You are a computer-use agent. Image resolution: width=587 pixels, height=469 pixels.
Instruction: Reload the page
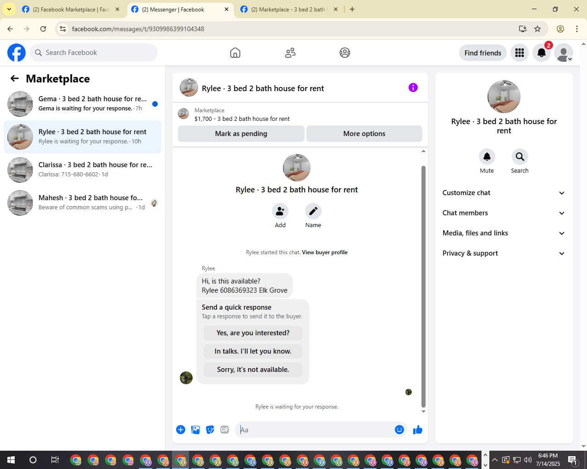tap(43, 29)
